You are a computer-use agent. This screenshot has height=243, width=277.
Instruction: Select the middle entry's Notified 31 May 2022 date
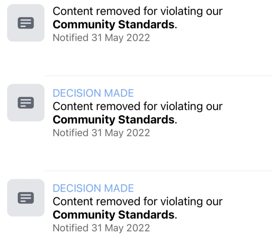click(101, 133)
